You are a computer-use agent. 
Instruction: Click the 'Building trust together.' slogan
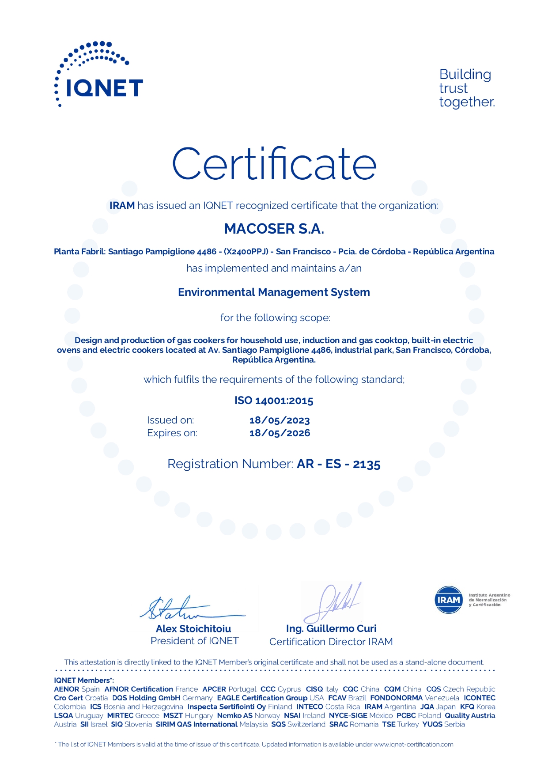coord(466,88)
